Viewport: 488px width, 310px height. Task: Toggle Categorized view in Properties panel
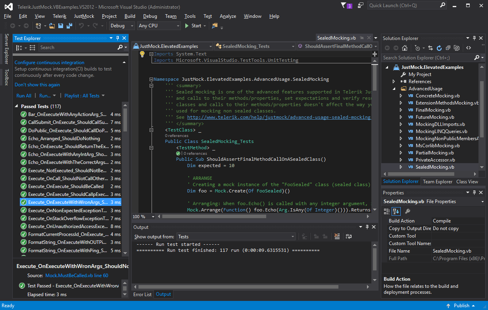click(x=387, y=211)
